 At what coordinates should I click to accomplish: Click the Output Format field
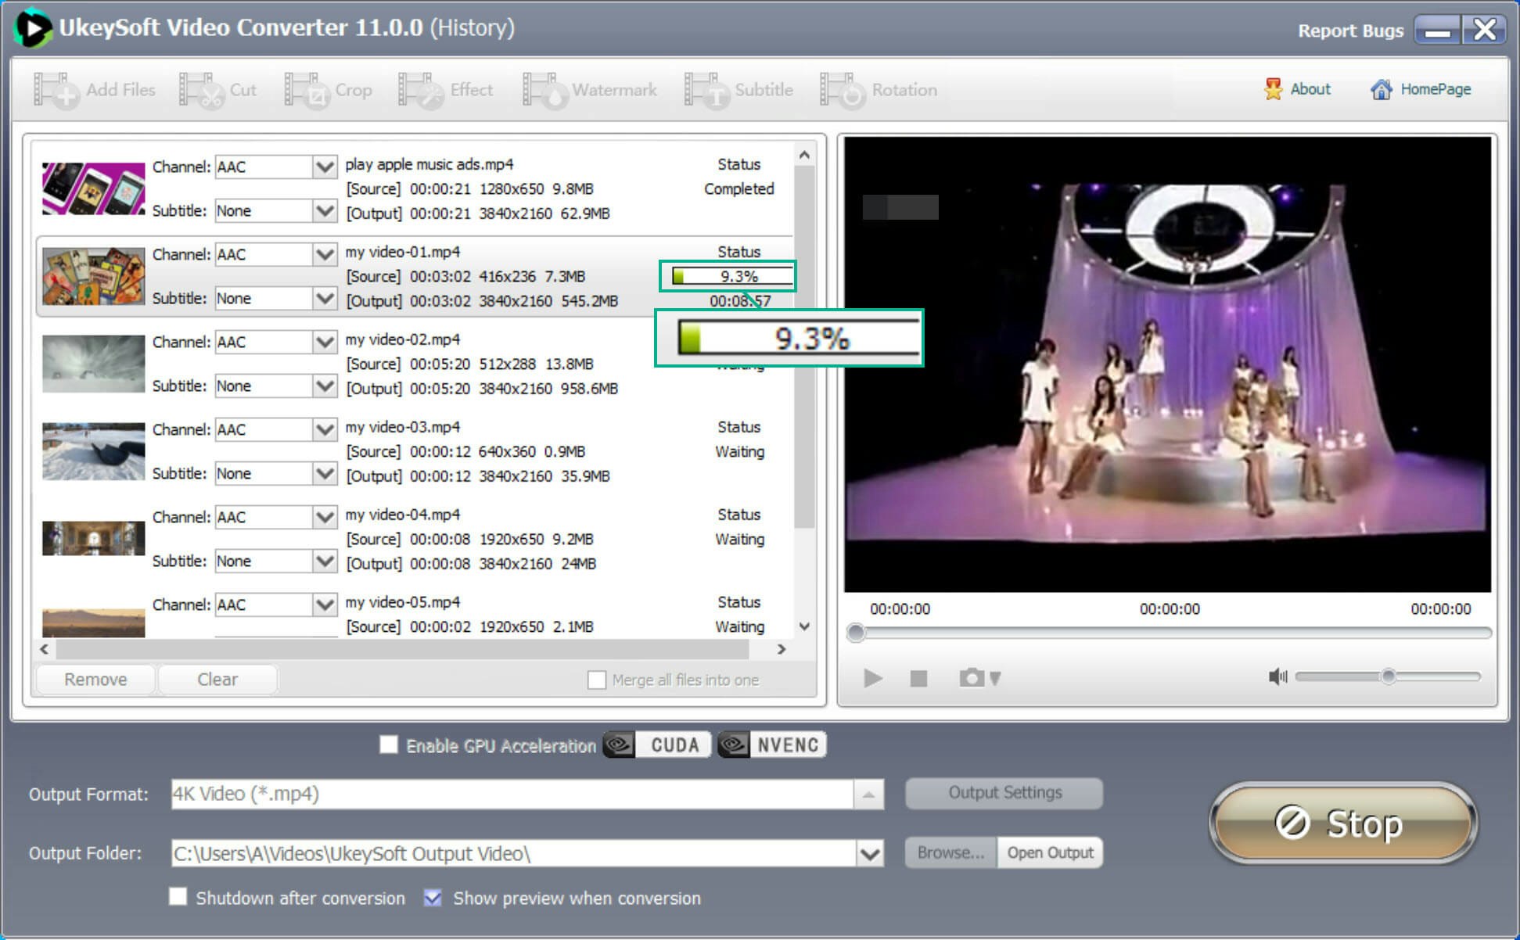(512, 795)
